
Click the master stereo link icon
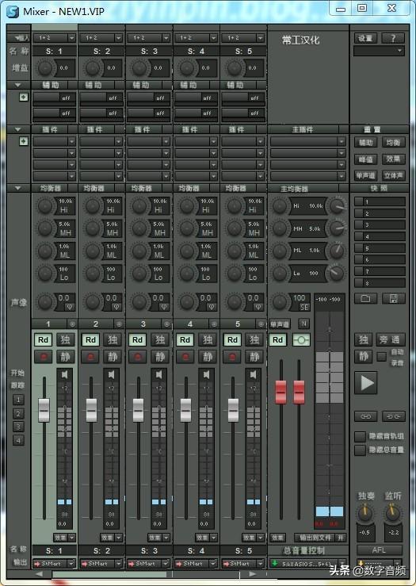(x=301, y=339)
